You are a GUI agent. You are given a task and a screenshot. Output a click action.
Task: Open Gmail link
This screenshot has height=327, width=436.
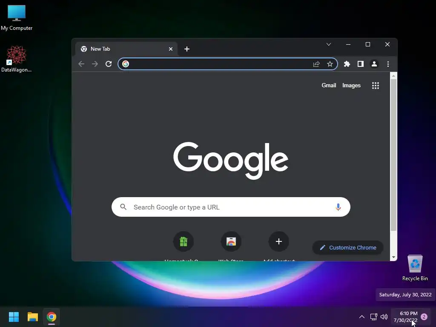coord(329,85)
